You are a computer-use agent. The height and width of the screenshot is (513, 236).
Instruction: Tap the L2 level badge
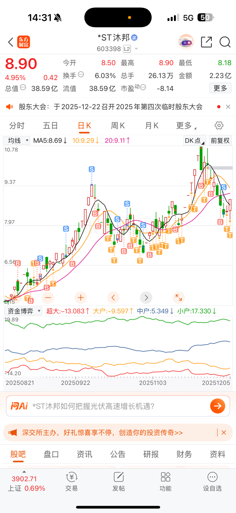(127, 49)
